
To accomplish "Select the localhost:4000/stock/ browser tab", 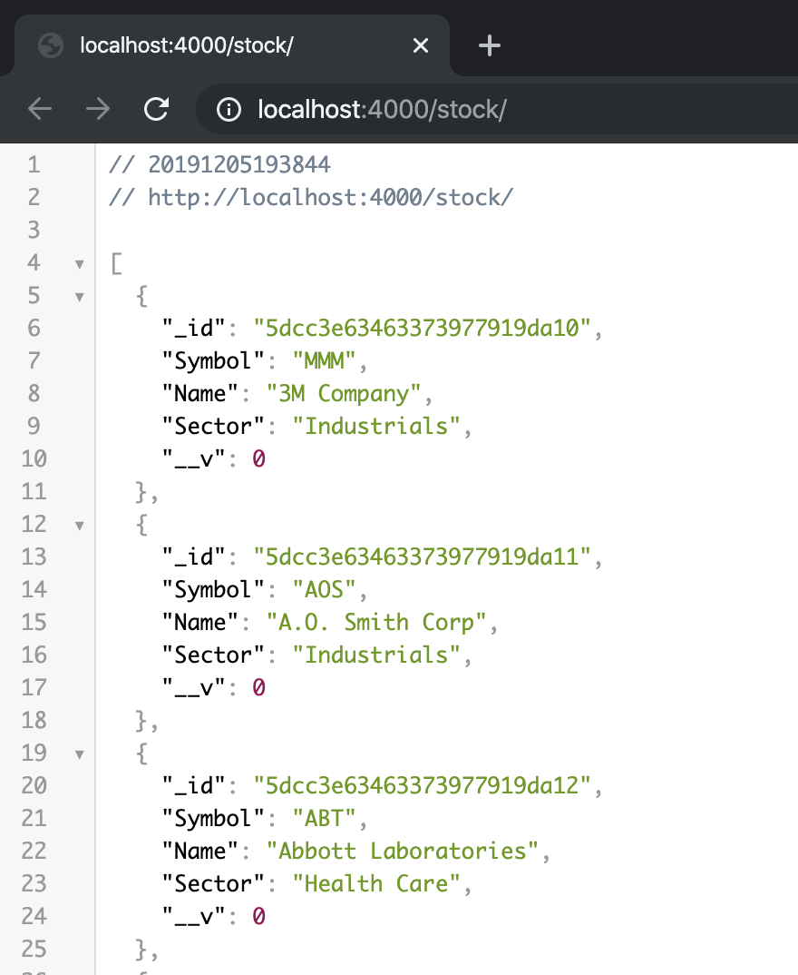I will (232, 45).
